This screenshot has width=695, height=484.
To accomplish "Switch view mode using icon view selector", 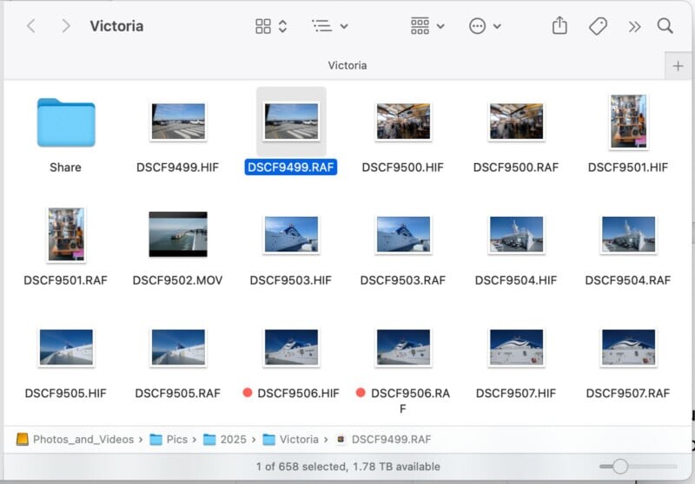I will (271, 26).
